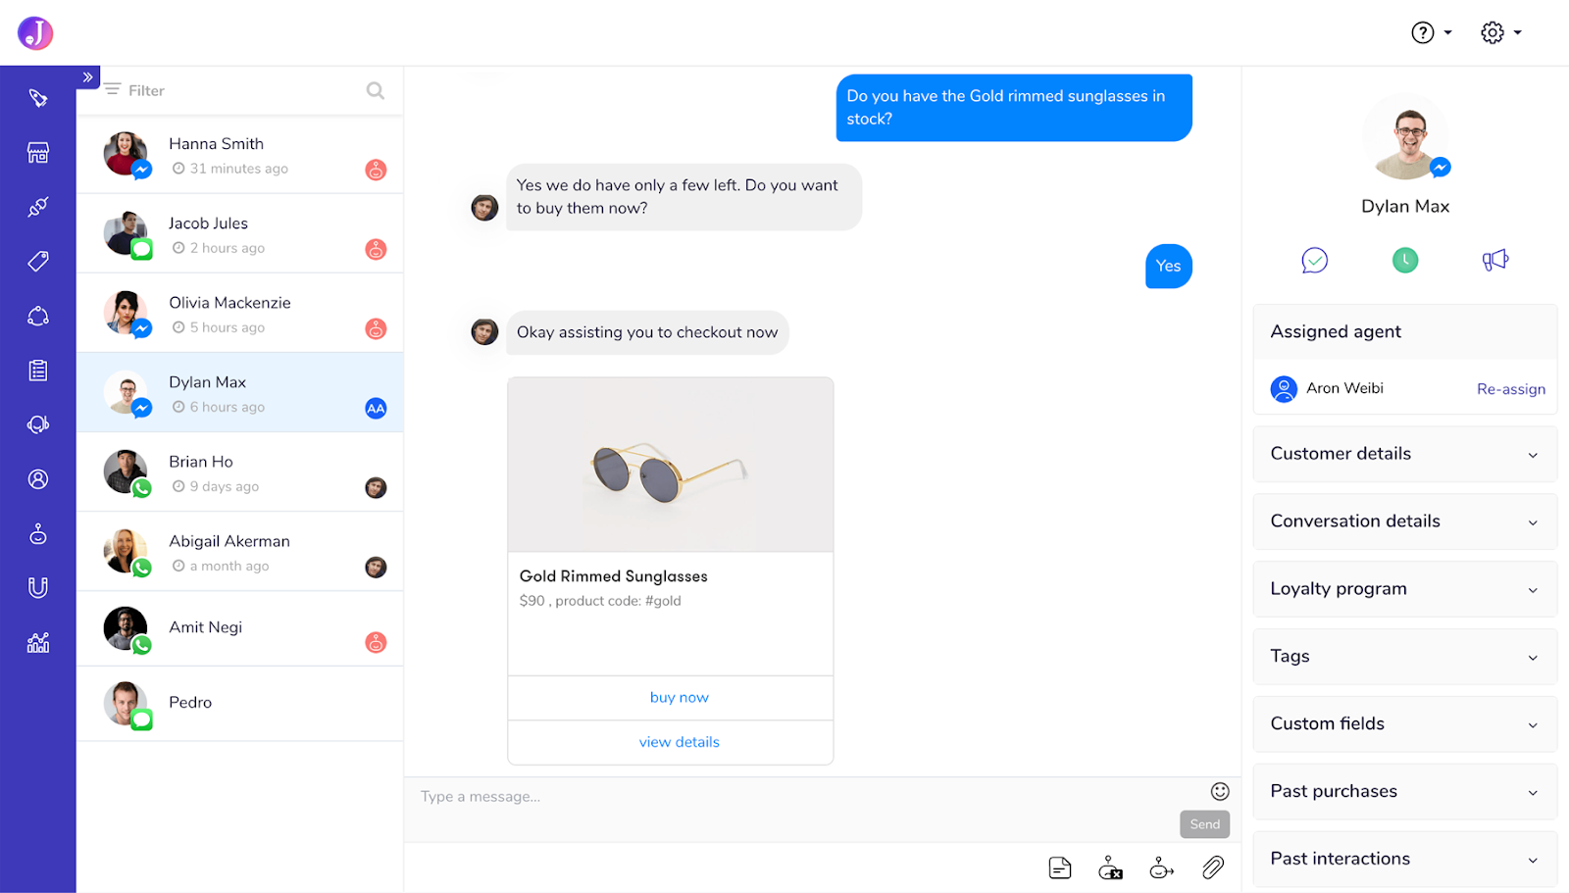Click the red bot badge on Jacob Jules' row

tap(376, 249)
